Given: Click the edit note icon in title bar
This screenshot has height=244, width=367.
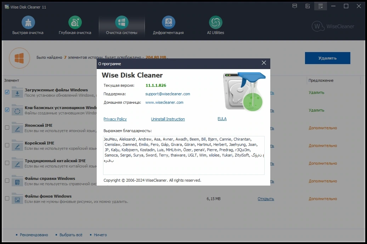Looking at the screenshot, I should click(308, 6).
